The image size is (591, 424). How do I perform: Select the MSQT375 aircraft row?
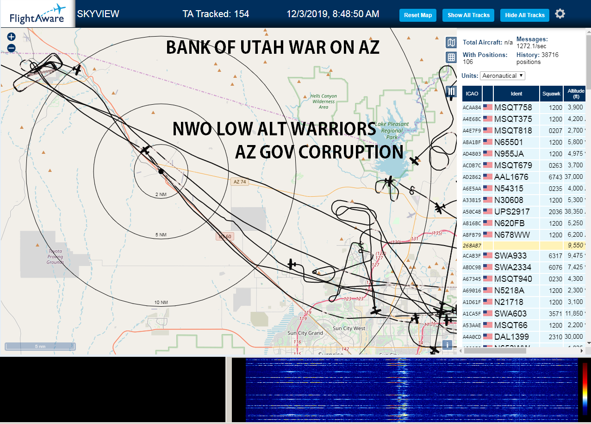(x=524, y=119)
